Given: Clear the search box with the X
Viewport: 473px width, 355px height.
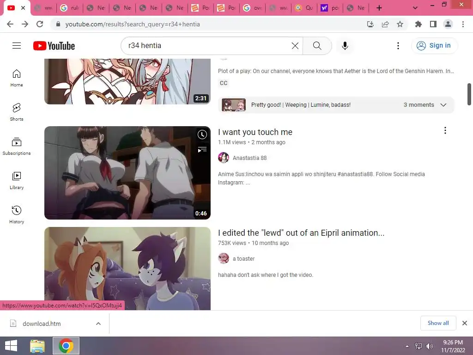Looking at the screenshot, I should [295, 46].
